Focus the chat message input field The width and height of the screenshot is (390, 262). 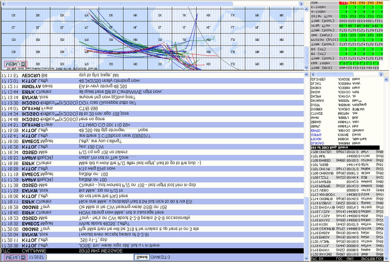coord(90,257)
